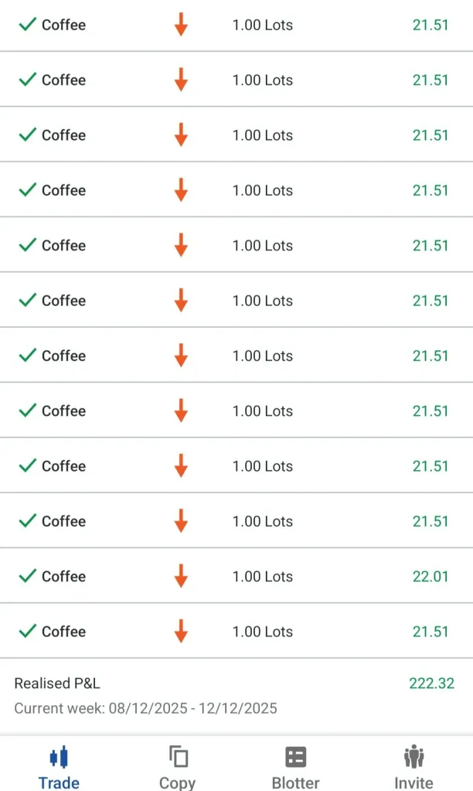Viewport: 473px width, 791px height.
Task: Open the Blotter list icon
Action: click(x=295, y=756)
